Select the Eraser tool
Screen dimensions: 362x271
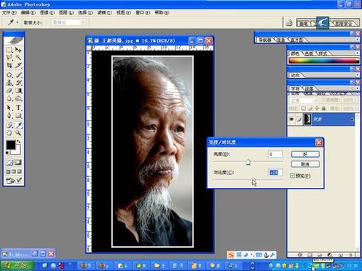point(9,91)
